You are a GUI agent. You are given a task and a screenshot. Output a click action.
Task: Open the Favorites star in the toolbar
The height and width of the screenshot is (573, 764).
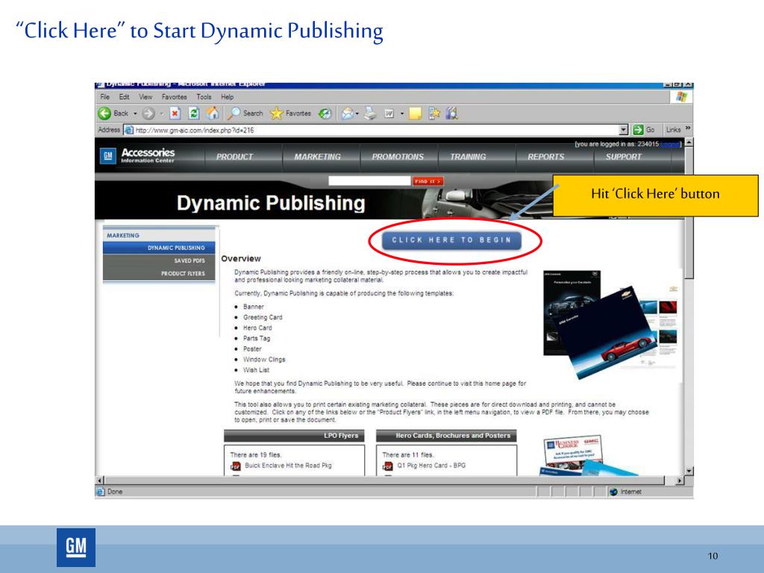pyautogui.click(x=276, y=113)
